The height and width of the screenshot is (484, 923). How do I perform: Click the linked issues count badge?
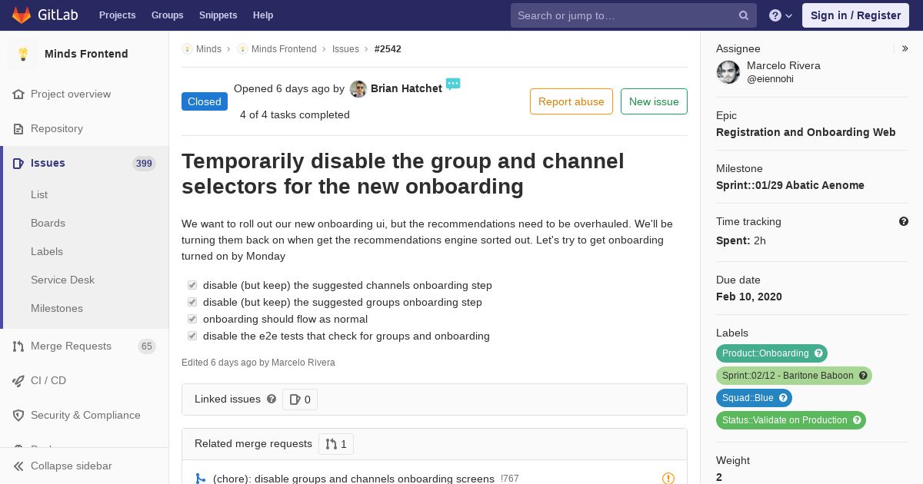(x=300, y=399)
